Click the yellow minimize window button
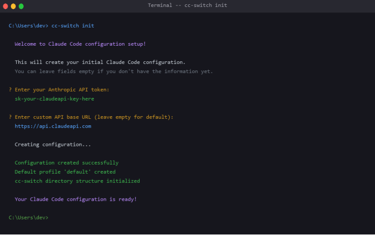Screen dimensions: 375x235 13,6
